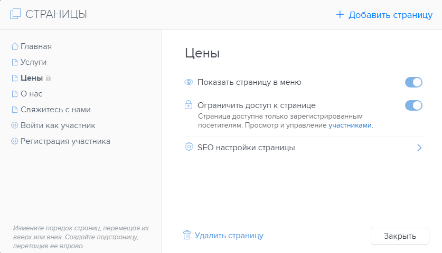
Task: Click the page icon next to Цены
Action: pyautogui.click(x=15, y=78)
